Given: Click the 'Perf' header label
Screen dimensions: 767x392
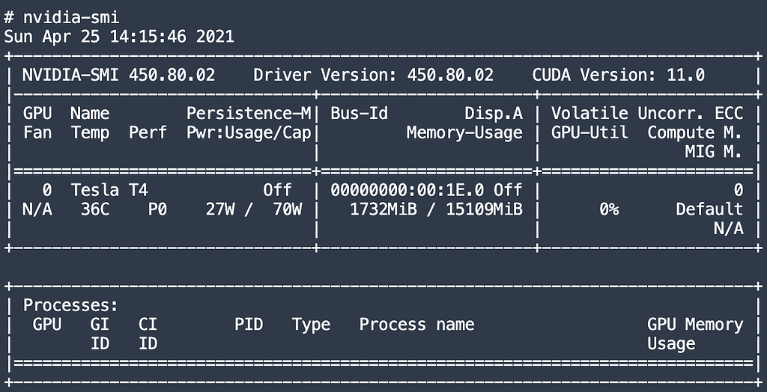Looking at the screenshot, I should click(148, 132).
